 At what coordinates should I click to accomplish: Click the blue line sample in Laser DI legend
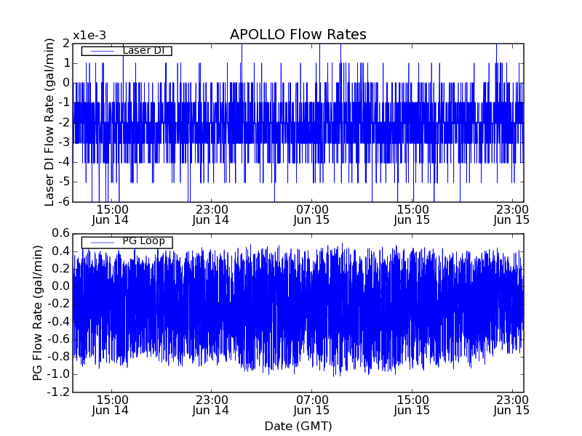tap(101, 51)
